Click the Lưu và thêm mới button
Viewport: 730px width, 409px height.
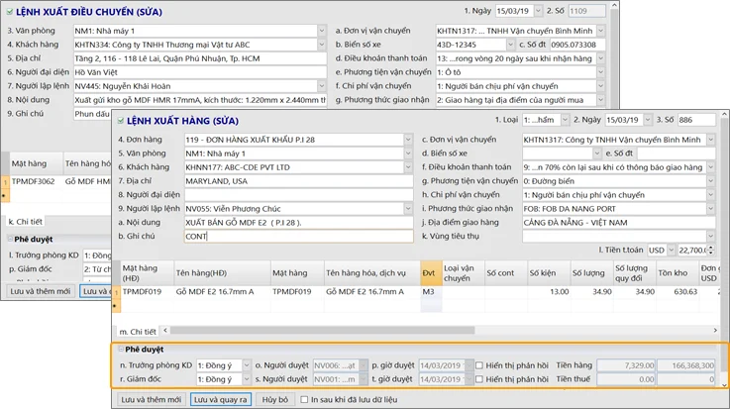click(x=151, y=399)
